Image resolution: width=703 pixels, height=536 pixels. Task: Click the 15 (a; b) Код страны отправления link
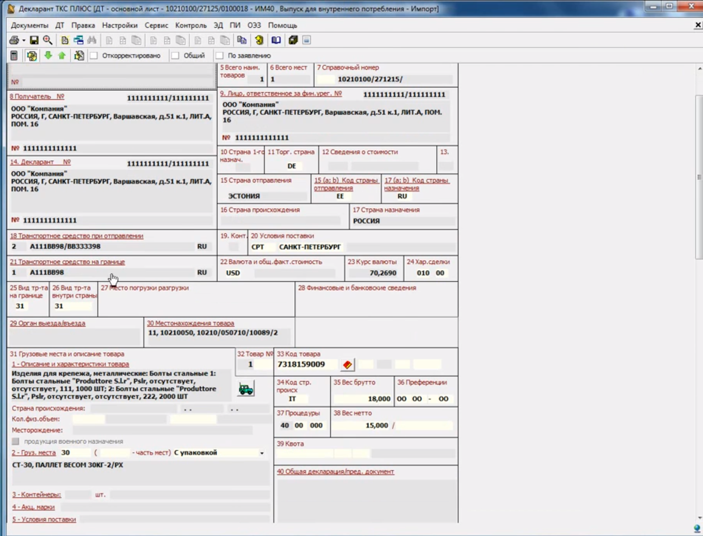click(346, 184)
